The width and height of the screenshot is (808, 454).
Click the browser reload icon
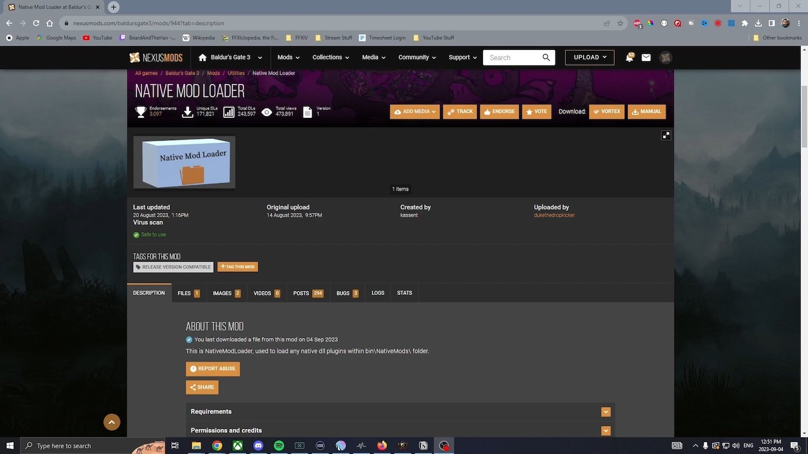(x=36, y=23)
